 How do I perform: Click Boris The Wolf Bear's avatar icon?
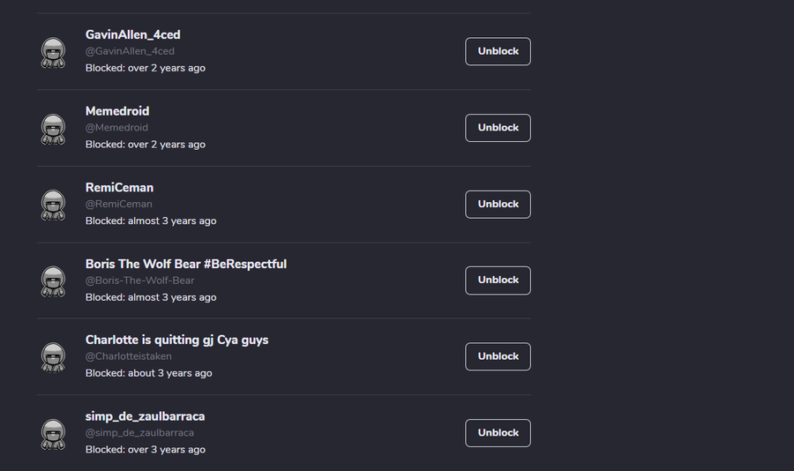[x=54, y=280]
